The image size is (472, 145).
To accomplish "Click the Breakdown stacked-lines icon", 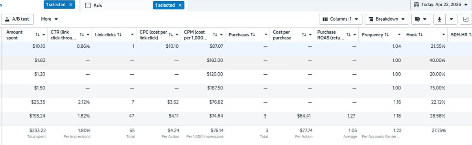I will pyautogui.click(x=371, y=19).
